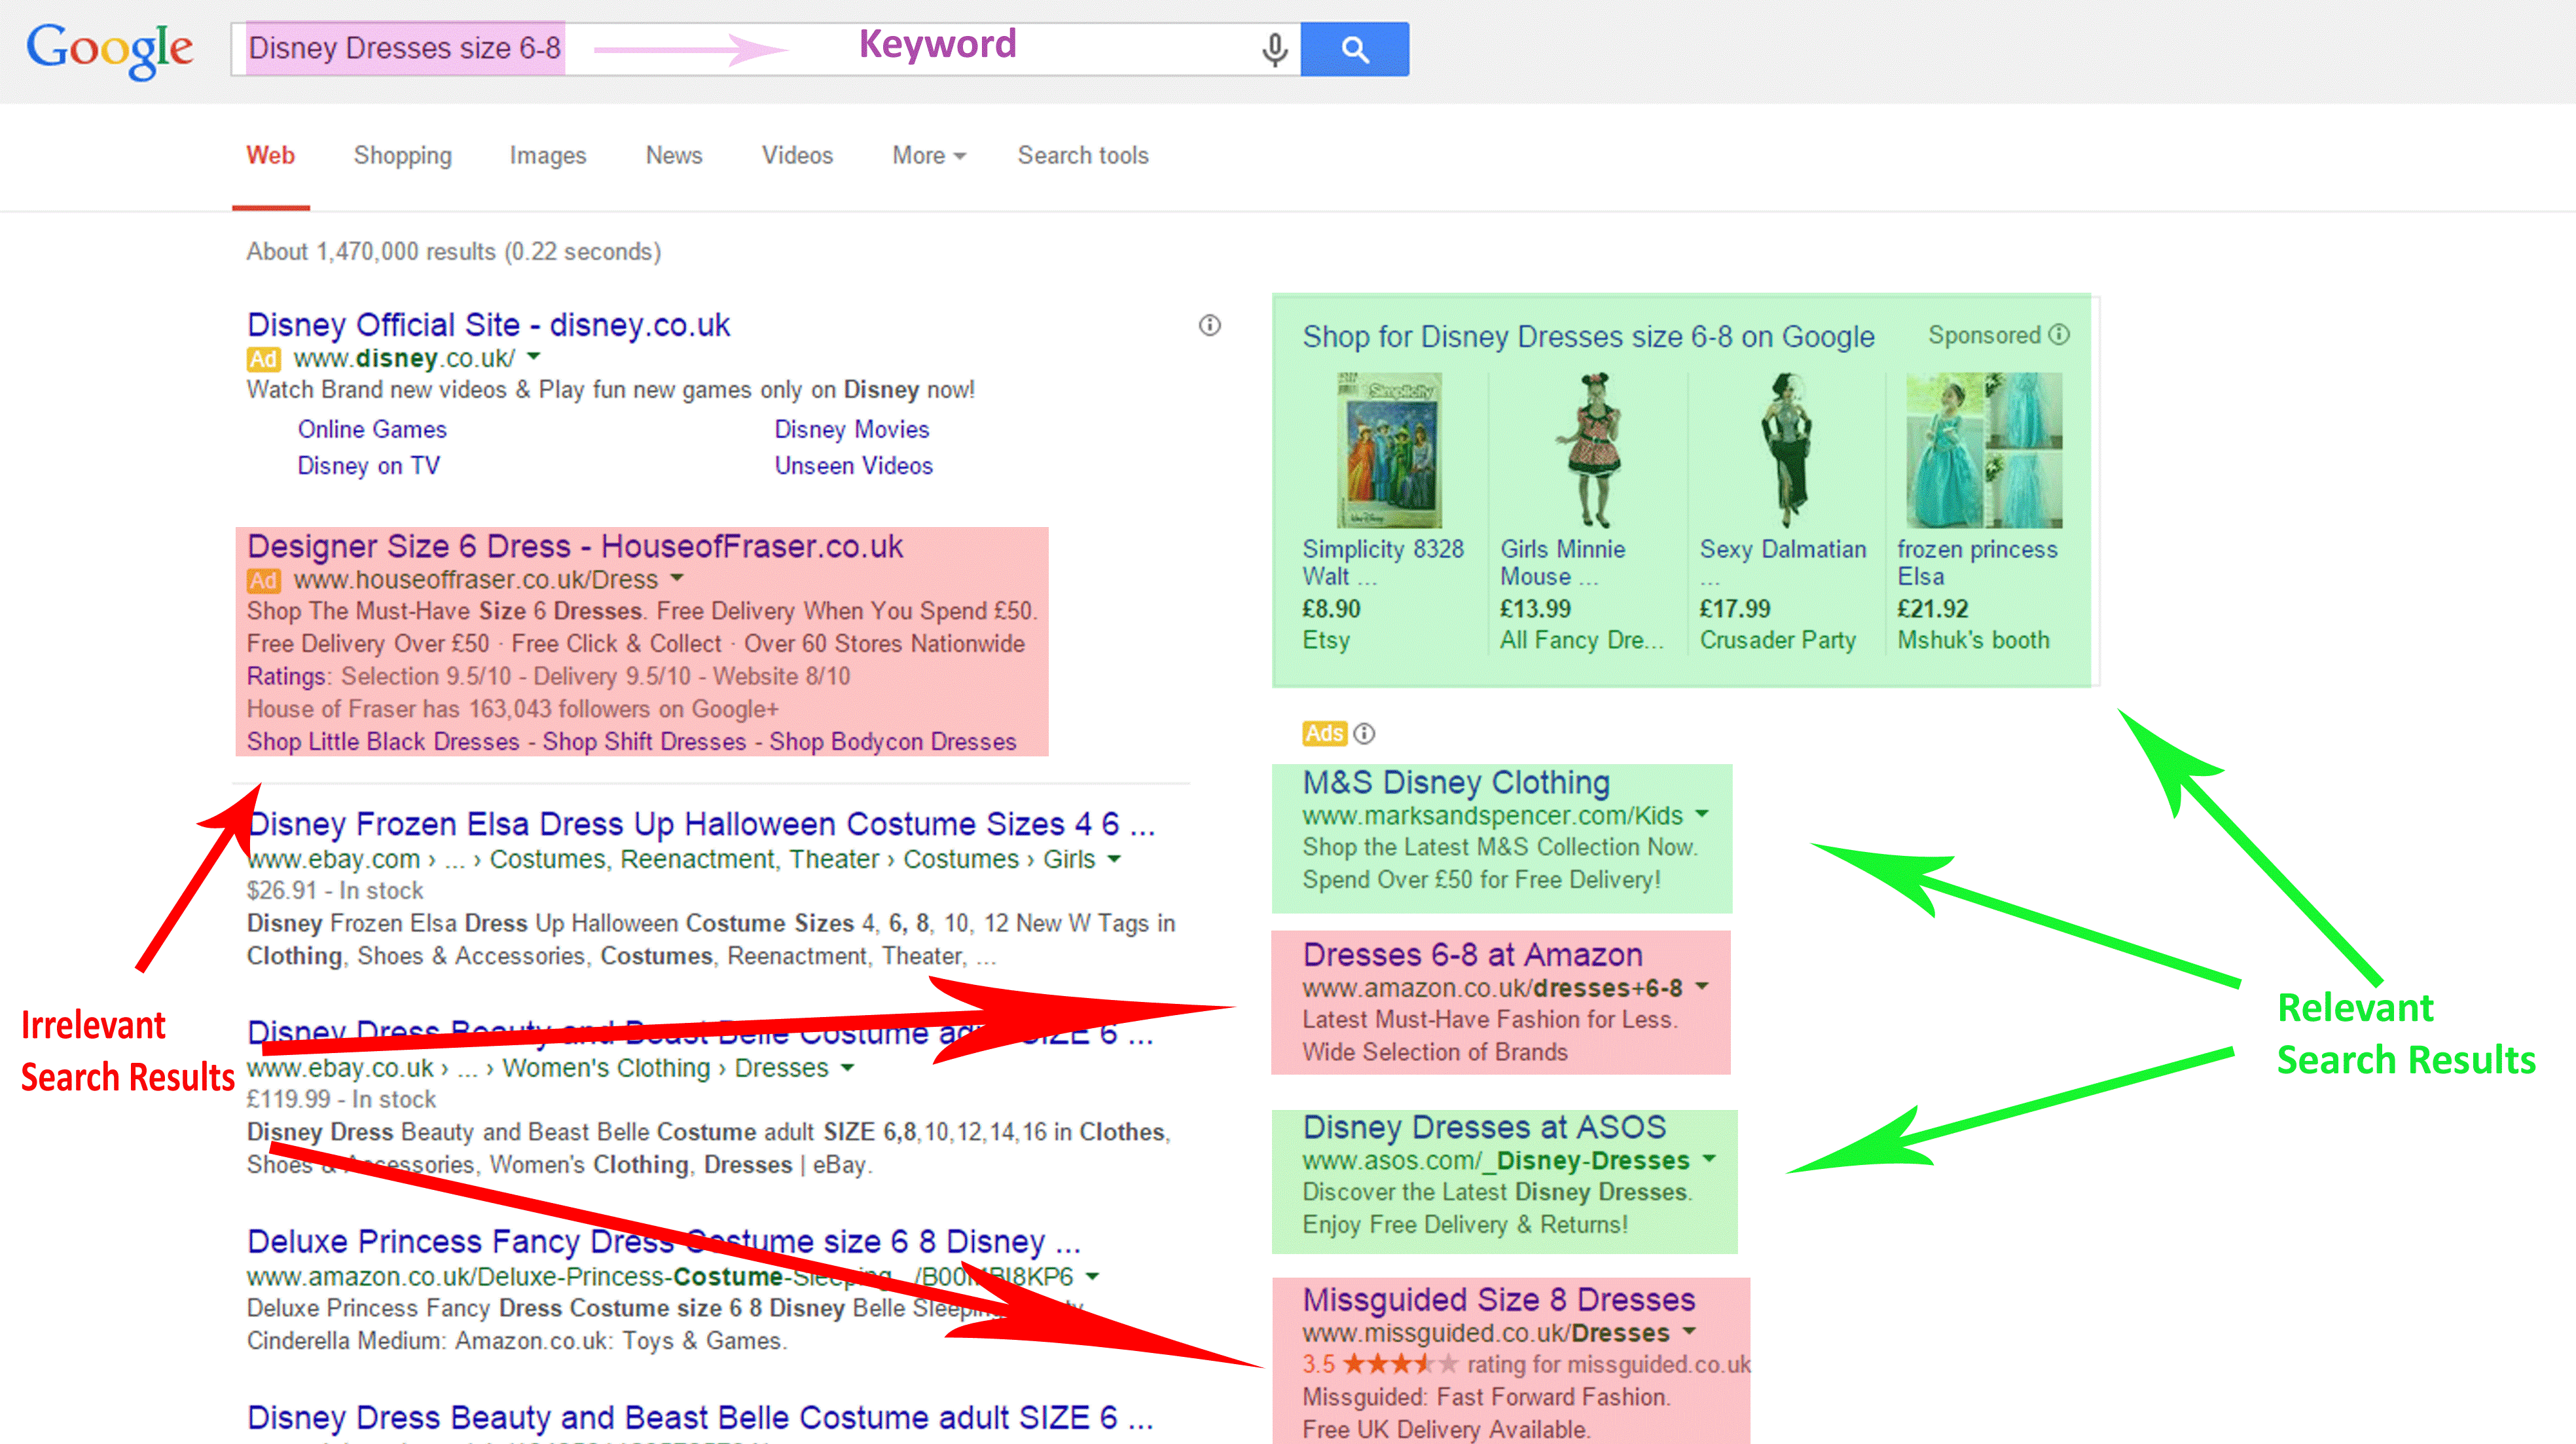Click the Ad badge on disney.co.uk result

(x=264, y=358)
